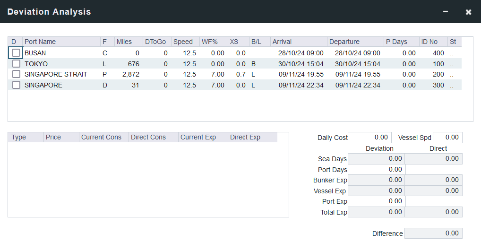This screenshot has height=242, width=481.
Task: Check the deviation box for BUSAN
Action: click(16, 53)
